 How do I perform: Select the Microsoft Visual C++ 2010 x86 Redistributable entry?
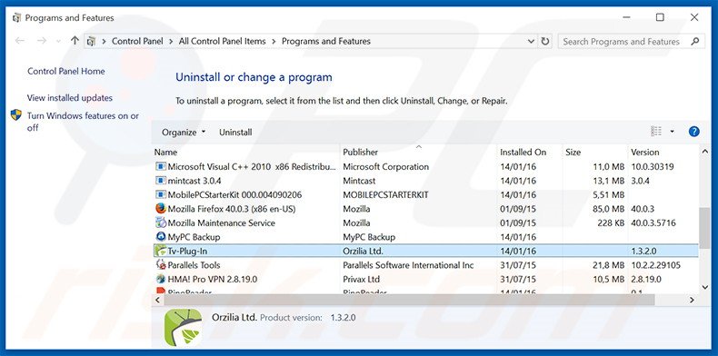(x=253, y=166)
